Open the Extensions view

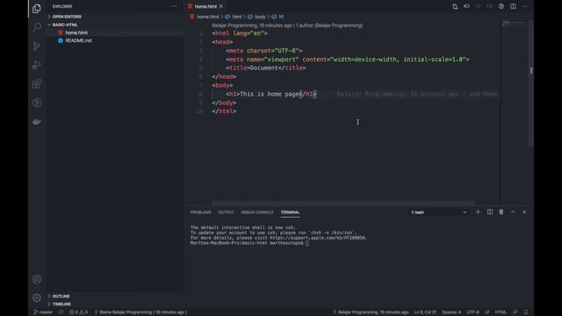37,84
